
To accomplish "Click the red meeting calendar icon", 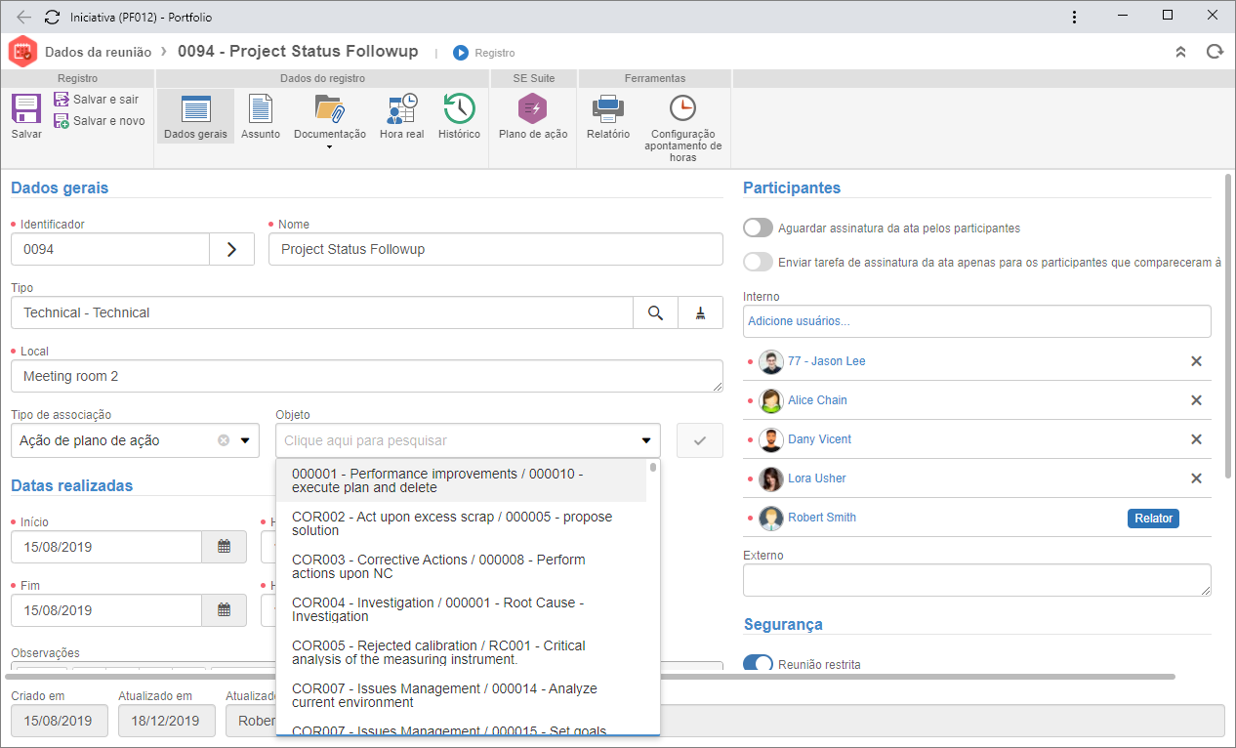I will [22, 52].
